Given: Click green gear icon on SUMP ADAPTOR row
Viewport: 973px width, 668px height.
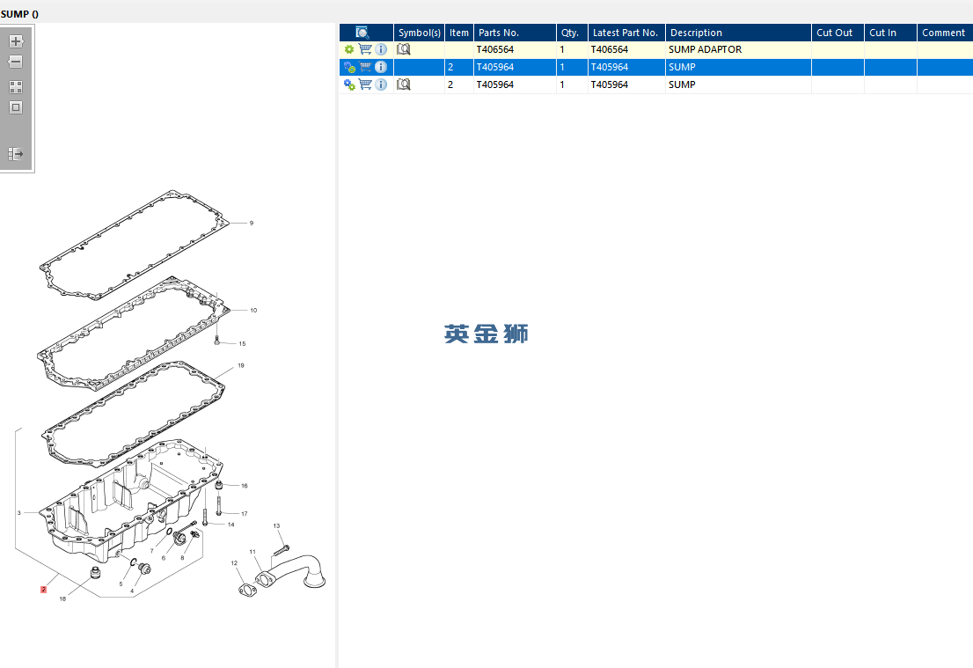Looking at the screenshot, I should click(349, 49).
